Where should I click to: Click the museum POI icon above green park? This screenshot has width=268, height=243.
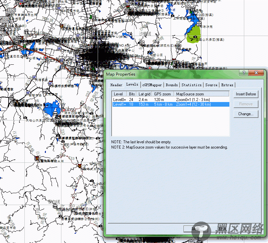coord(199,24)
